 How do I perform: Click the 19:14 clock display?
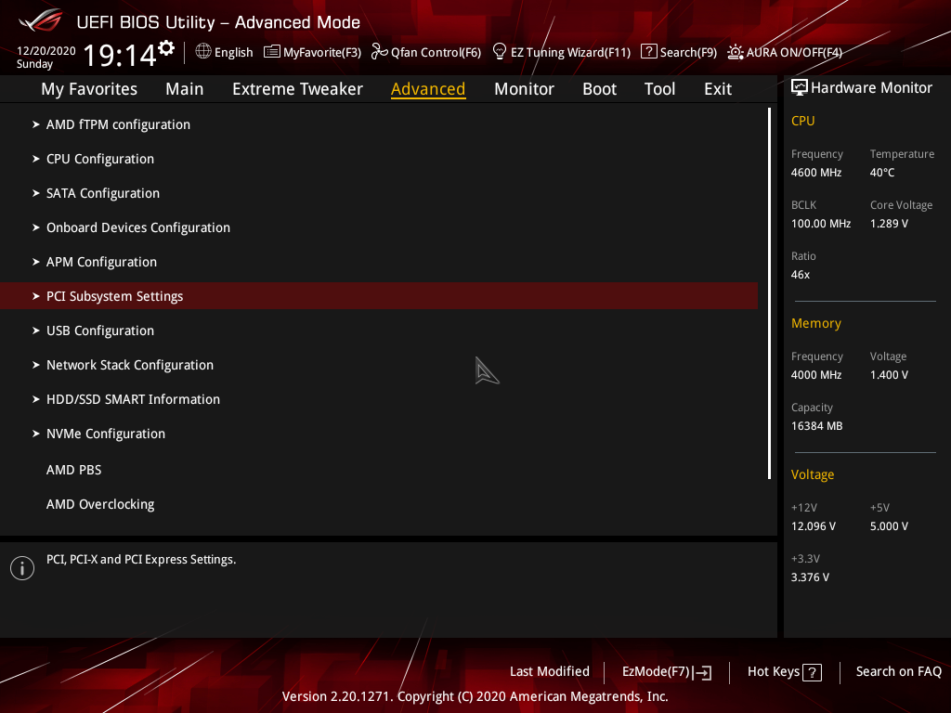[x=120, y=55]
